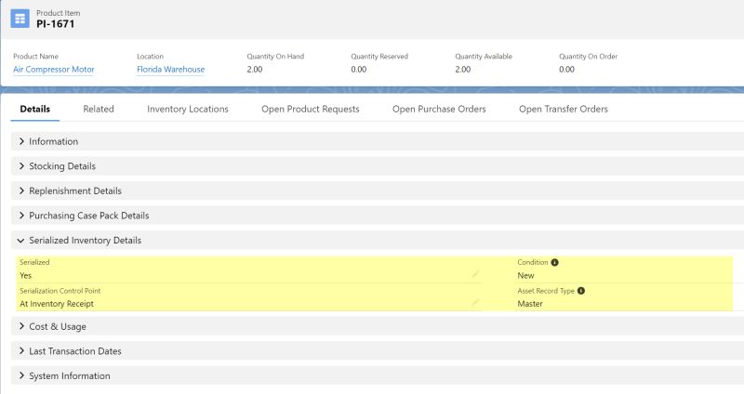Click the Product Item record icon
The image size is (744, 394).
20,19
